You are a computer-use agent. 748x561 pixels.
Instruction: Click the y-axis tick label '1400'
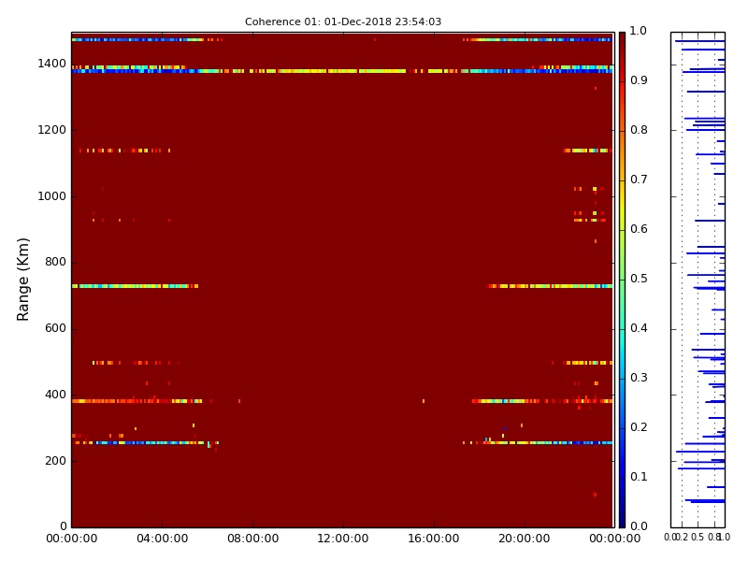(52, 64)
